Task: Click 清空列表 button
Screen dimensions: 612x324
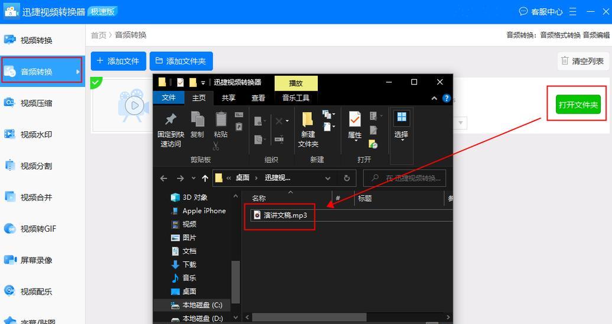Action: (582, 61)
